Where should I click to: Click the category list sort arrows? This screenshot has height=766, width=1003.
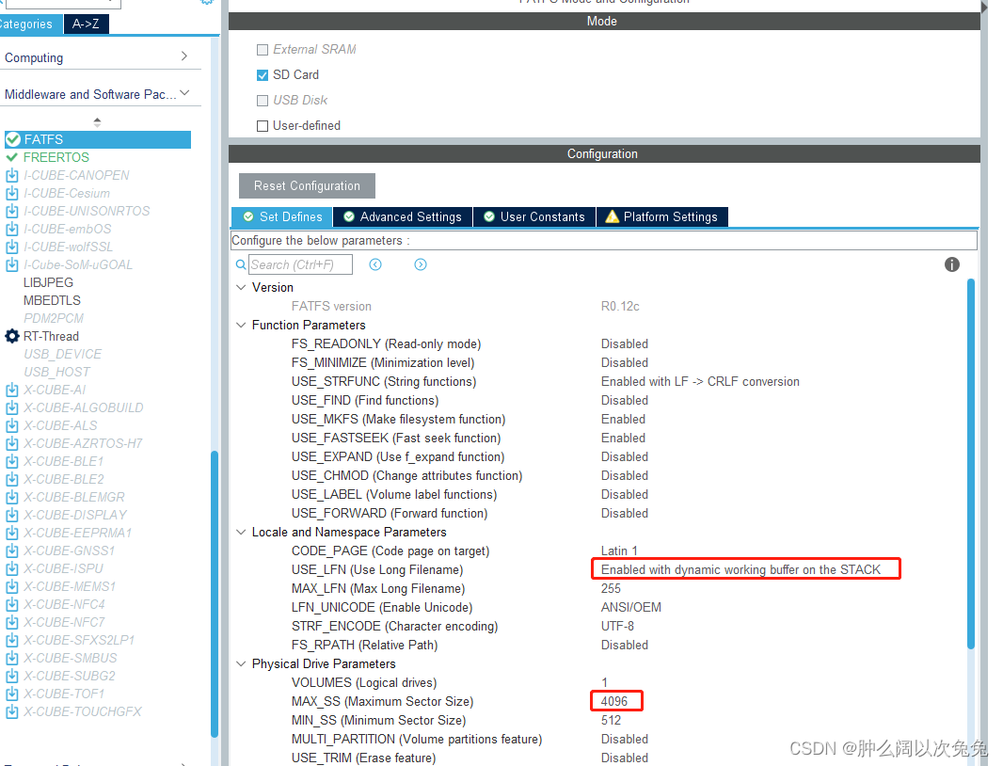pos(97,122)
